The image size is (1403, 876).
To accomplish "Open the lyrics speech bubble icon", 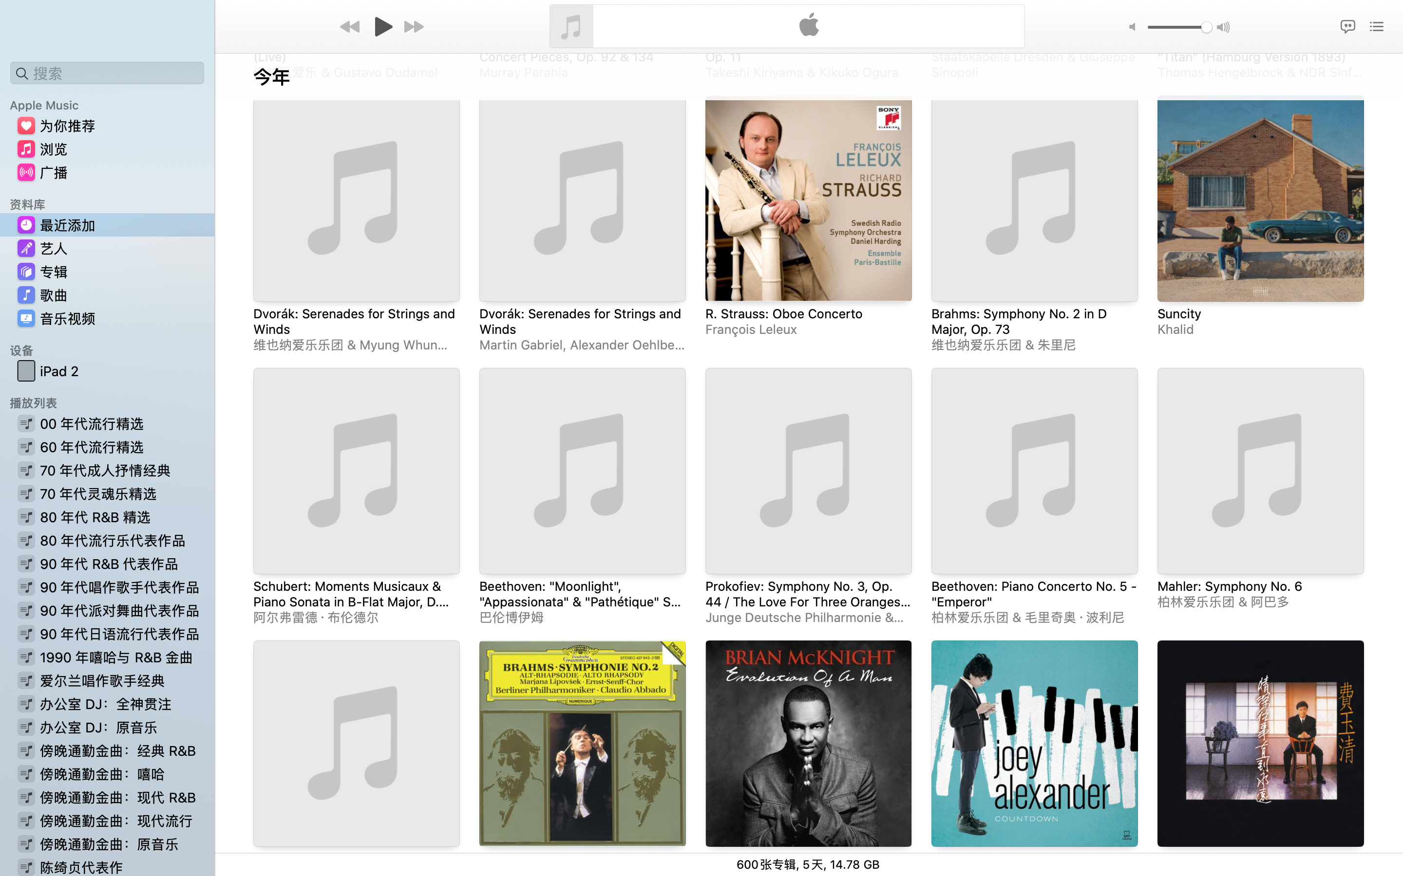I will (1347, 27).
